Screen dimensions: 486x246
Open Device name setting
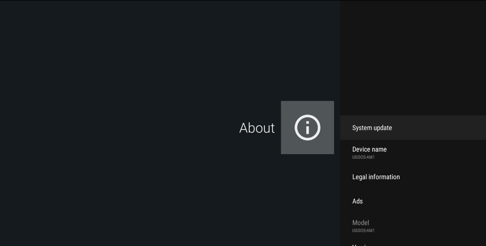point(413,152)
